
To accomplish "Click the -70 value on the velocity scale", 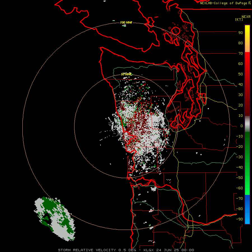I will click(x=239, y=199).
